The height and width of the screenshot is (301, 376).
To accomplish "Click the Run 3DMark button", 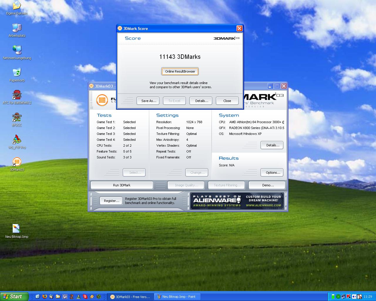I will click(x=122, y=185).
